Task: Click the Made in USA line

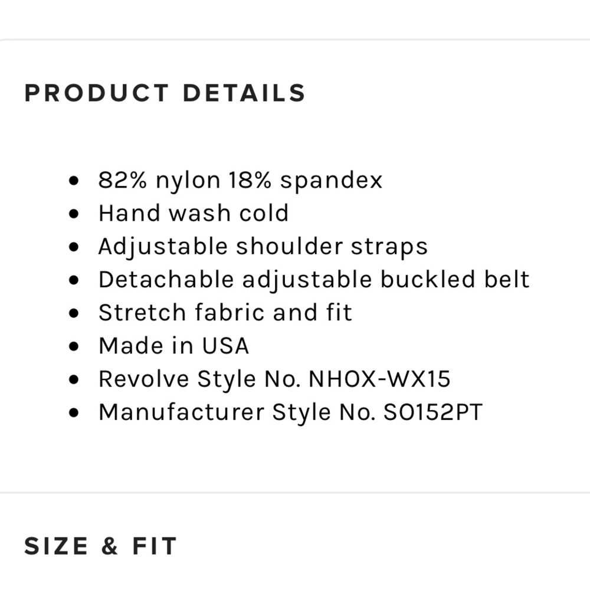Action: pyautogui.click(x=173, y=346)
